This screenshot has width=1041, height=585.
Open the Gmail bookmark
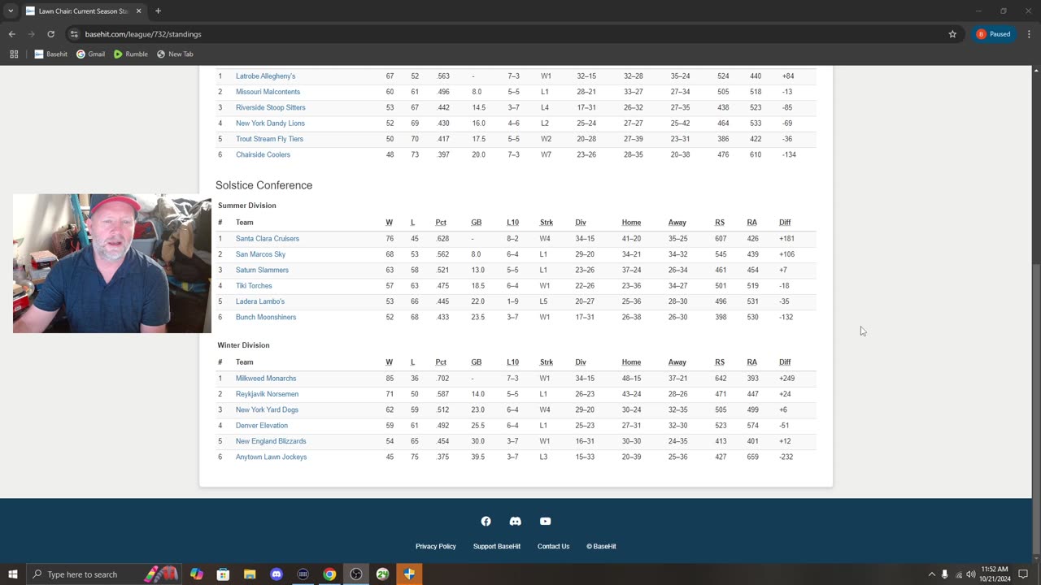point(90,54)
